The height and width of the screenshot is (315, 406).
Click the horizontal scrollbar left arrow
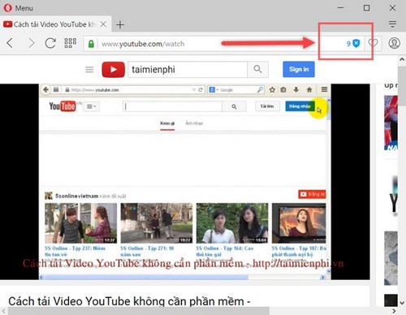coord(3,311)
